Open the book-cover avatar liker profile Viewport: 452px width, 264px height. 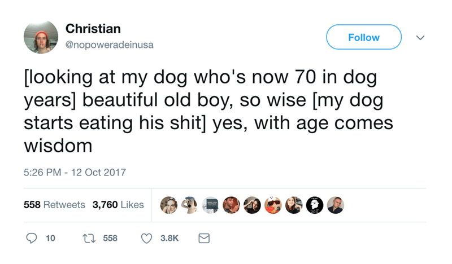coord(210,205)
